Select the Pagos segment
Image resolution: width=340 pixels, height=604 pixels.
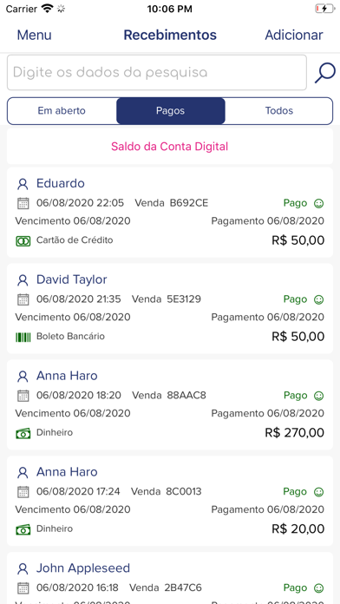pos(171,111)
